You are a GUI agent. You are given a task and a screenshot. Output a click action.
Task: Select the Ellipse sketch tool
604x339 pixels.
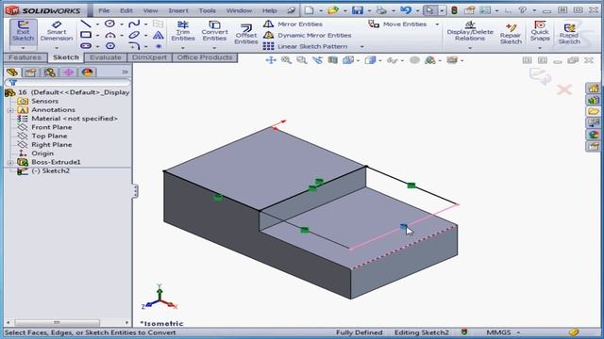click(x=134, y=36)
